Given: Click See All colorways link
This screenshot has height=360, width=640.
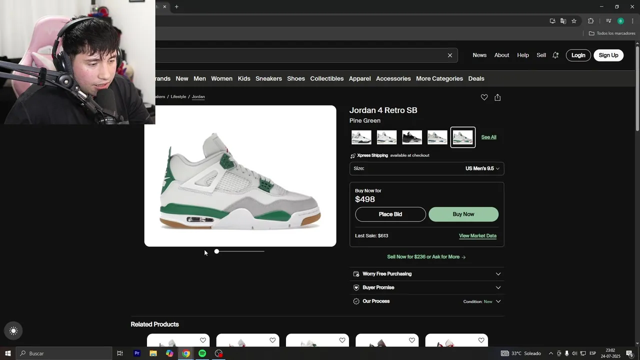Looking at the screenshot, I should click(x=489, y=137).
